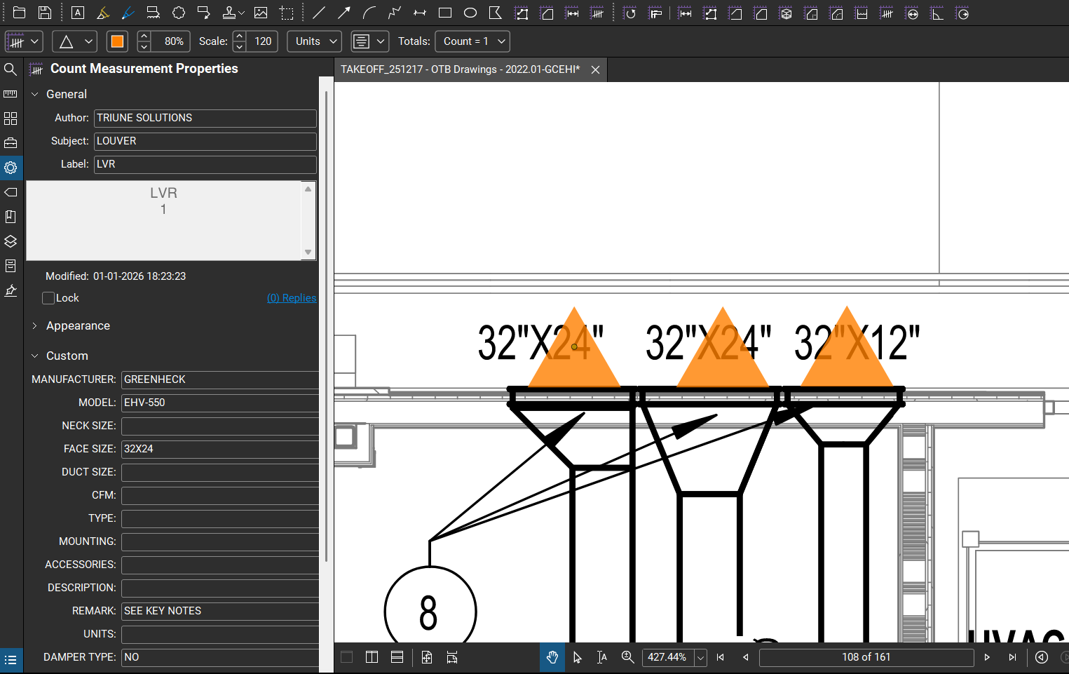This screenshot has width=1069, height=674.
Task: Select the Diameter measurement tool
Action: [x=912, y=13]
